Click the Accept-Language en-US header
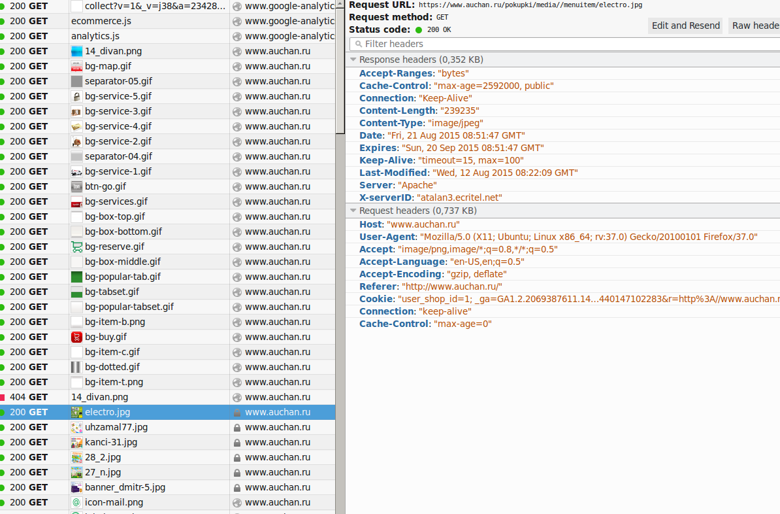Viewport: 780px width, 514px height. click(442, 262)
